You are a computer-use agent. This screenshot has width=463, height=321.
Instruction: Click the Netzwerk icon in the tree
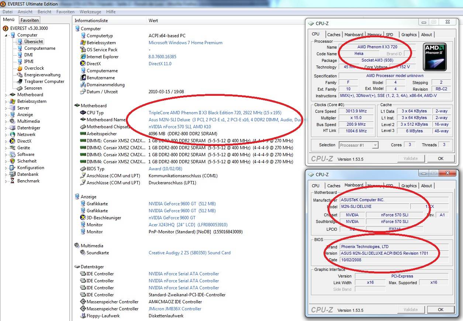coord(13,135)
